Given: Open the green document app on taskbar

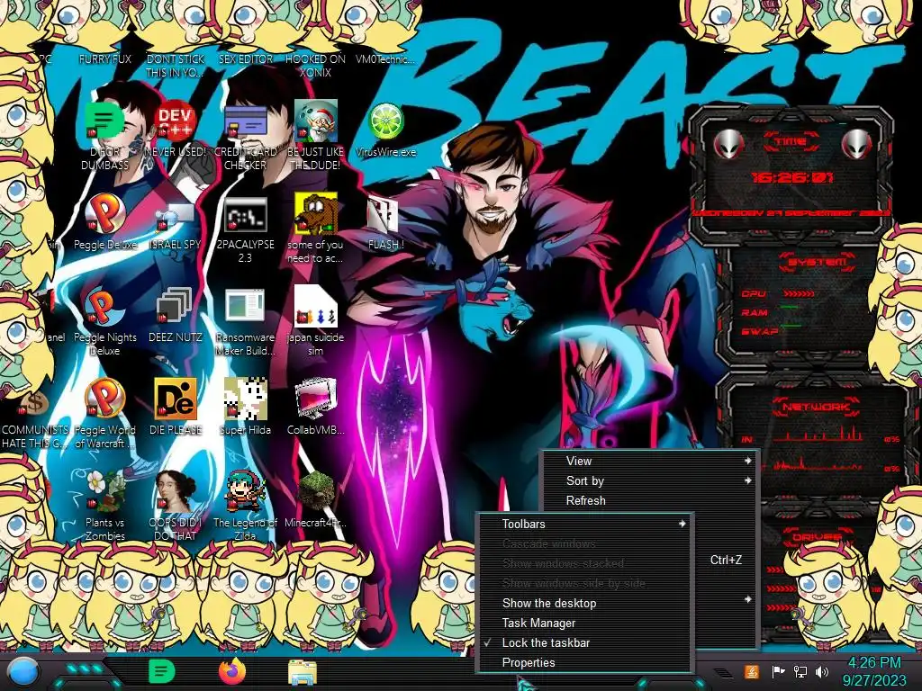Looking at the screenshot, I should pos(162,671).
